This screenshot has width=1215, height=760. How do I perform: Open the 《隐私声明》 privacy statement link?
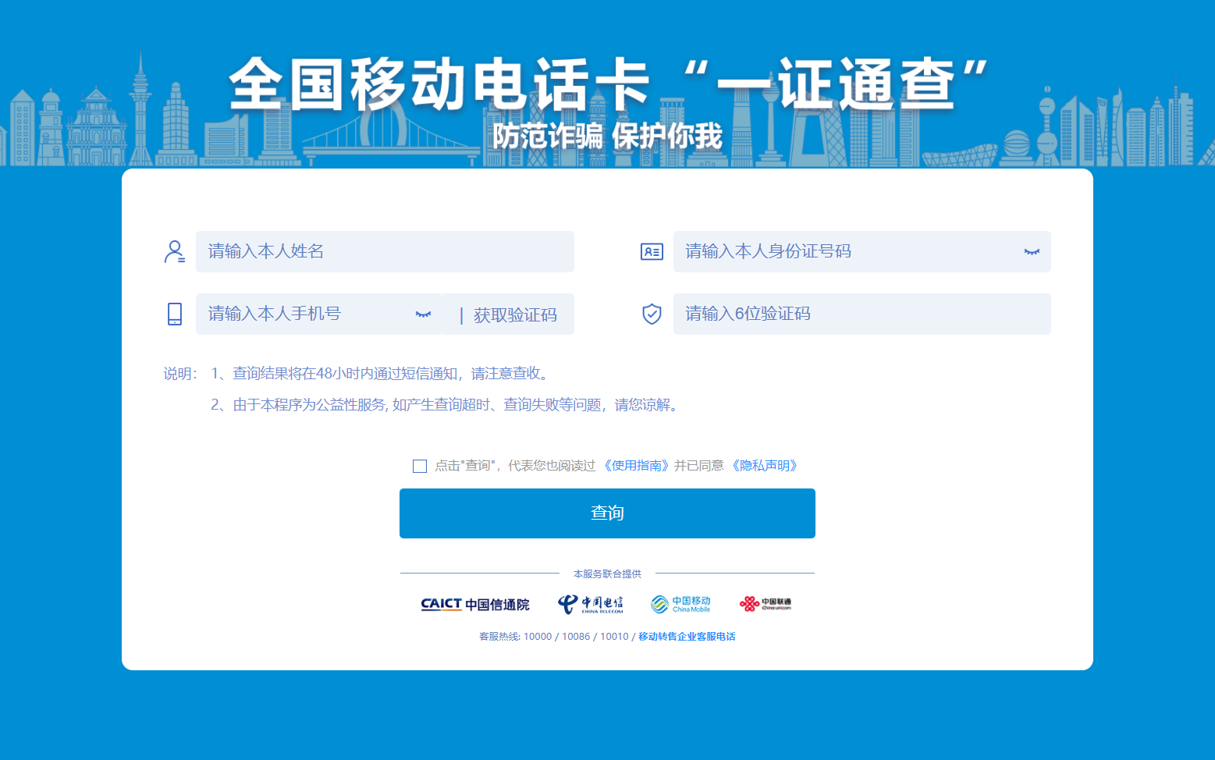click(x=766, y=465)
